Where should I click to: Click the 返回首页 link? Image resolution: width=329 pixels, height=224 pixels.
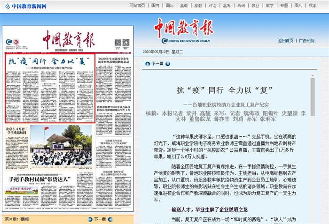click(286, 41)
